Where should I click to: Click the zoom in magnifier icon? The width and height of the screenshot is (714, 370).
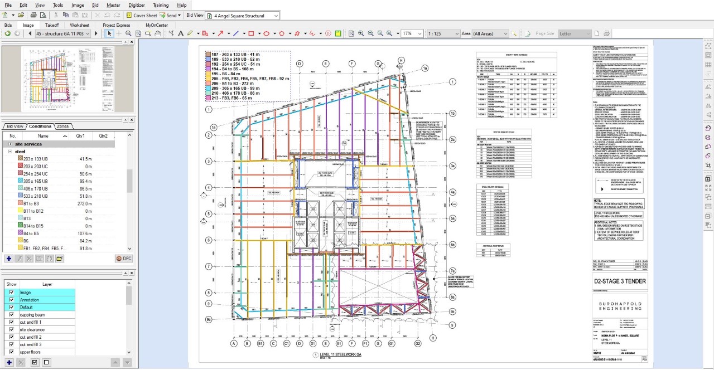(x=361, y=33)
